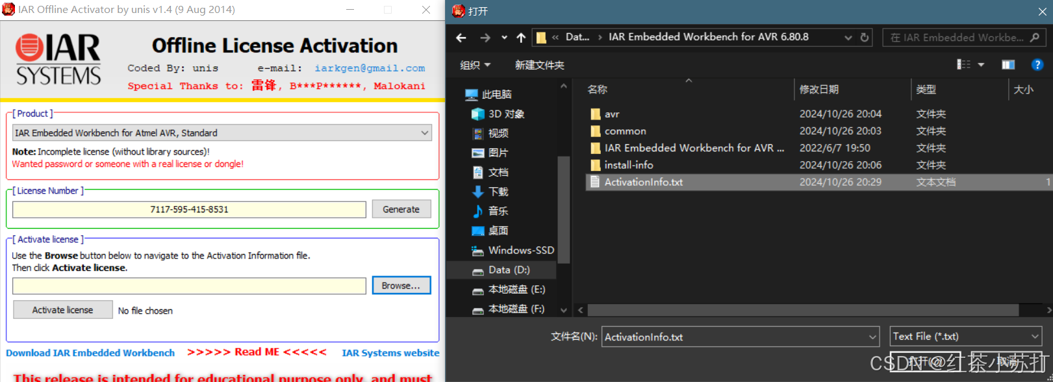Change the view layout icon
This screenshot has width=1053, height=382.
pos(963,64)
